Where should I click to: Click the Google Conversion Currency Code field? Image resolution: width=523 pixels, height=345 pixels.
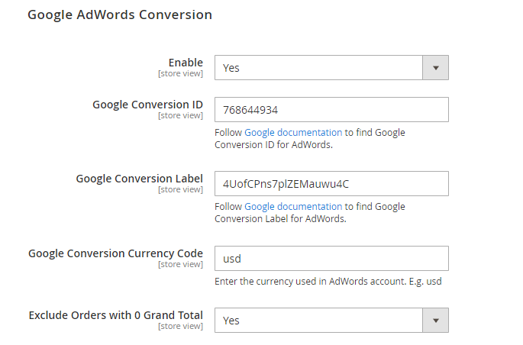pos(331,258)
